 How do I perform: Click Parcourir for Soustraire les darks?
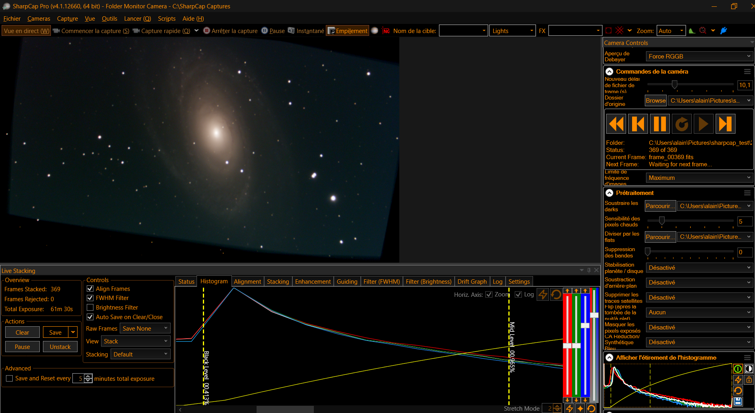pyautogui.click(x=660, y=206)
